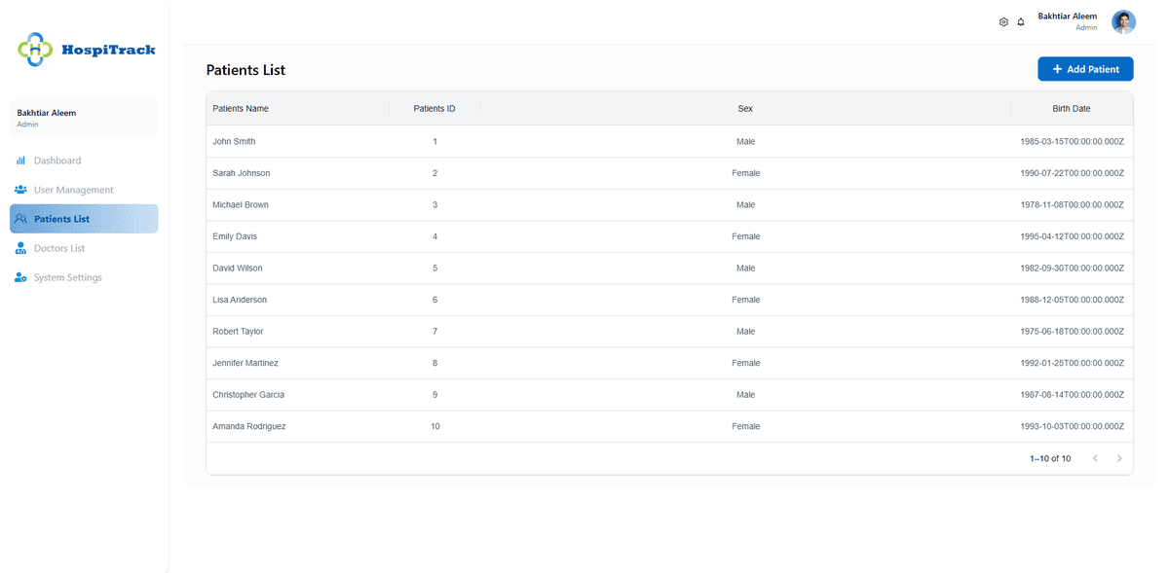The height and width of the screenshot is (573, 1169).
Task: Click birth date 1992-01-25T00:00:00.000Z
Action: coord(1072,363)
